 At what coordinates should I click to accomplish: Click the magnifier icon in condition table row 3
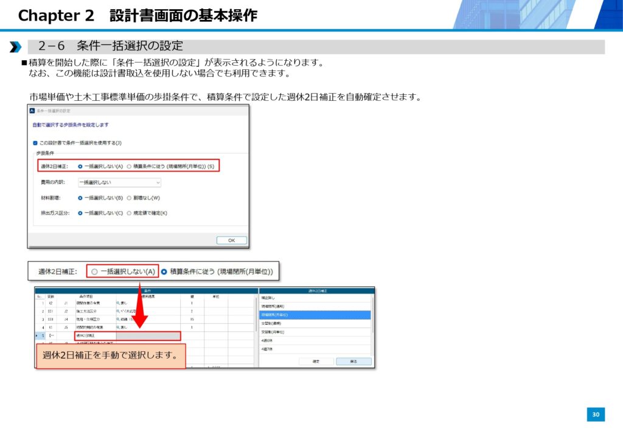pos(118,318)
